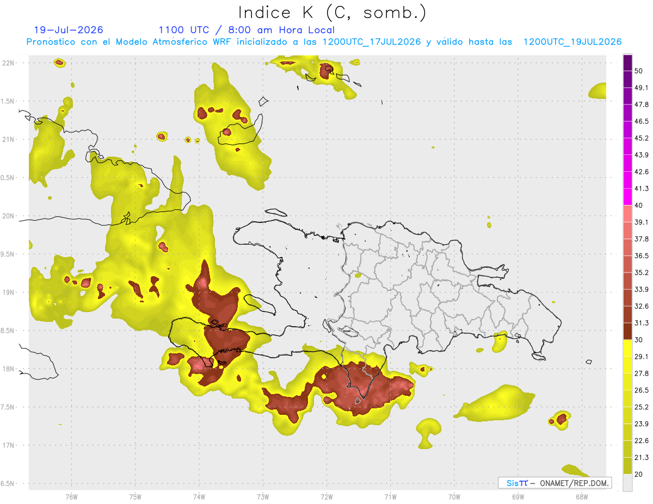Click the '72W' longitude label

326,496
